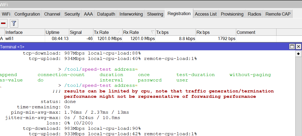Screen dimensions: 302x136
Task: Click the Comment column header
Action: coord(256,32)
